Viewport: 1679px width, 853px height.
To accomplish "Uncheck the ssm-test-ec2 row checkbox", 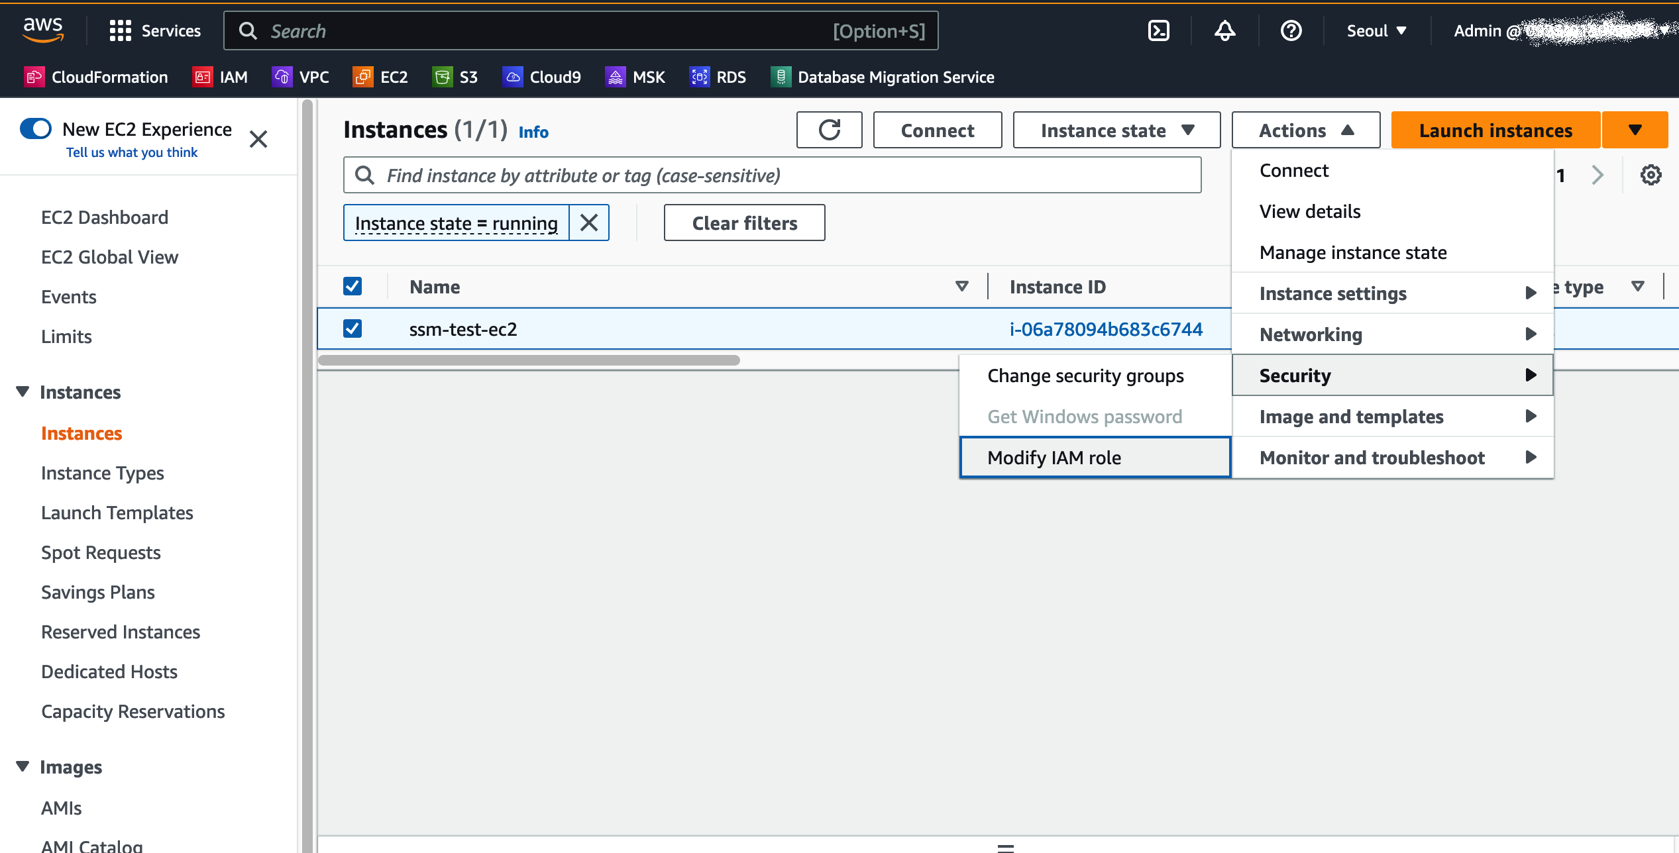I will (352, 328).
